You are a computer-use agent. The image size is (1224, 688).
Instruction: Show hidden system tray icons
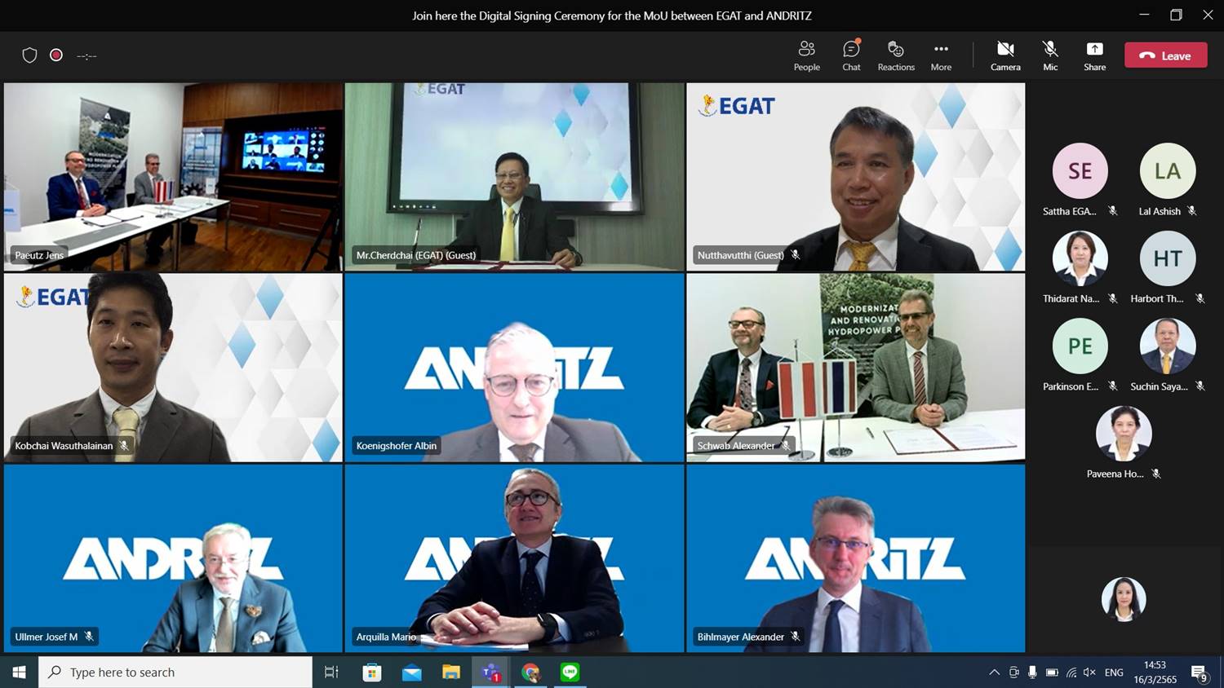click(x=994, y=673)
